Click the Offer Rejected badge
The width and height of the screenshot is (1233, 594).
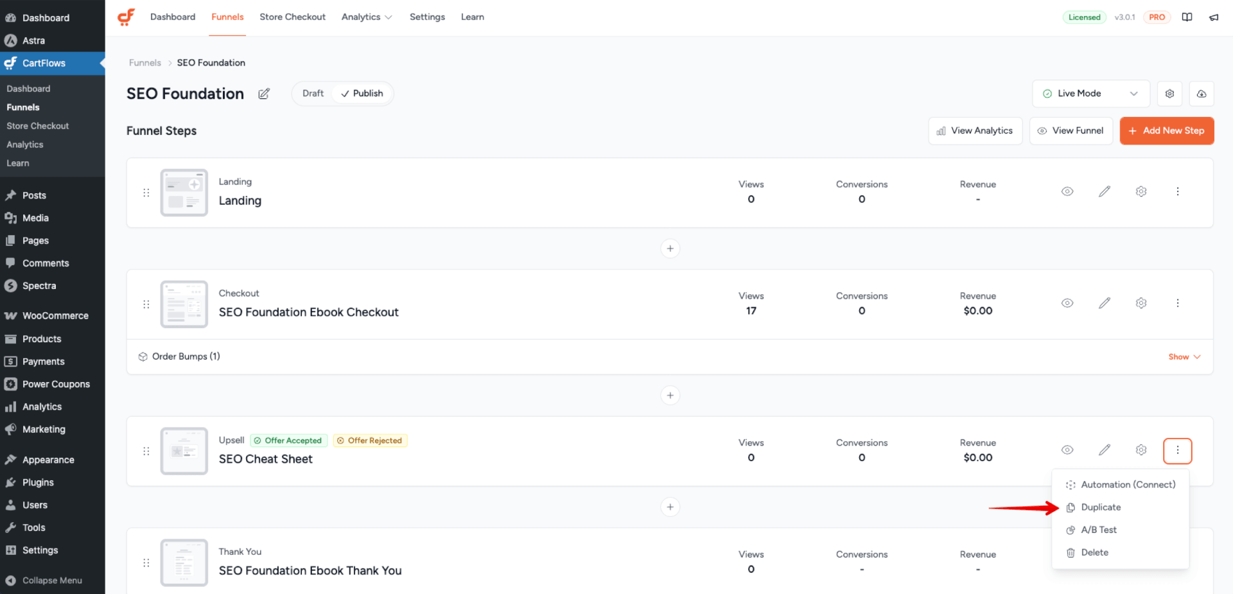pyautogui.click(x=370, y=441)
